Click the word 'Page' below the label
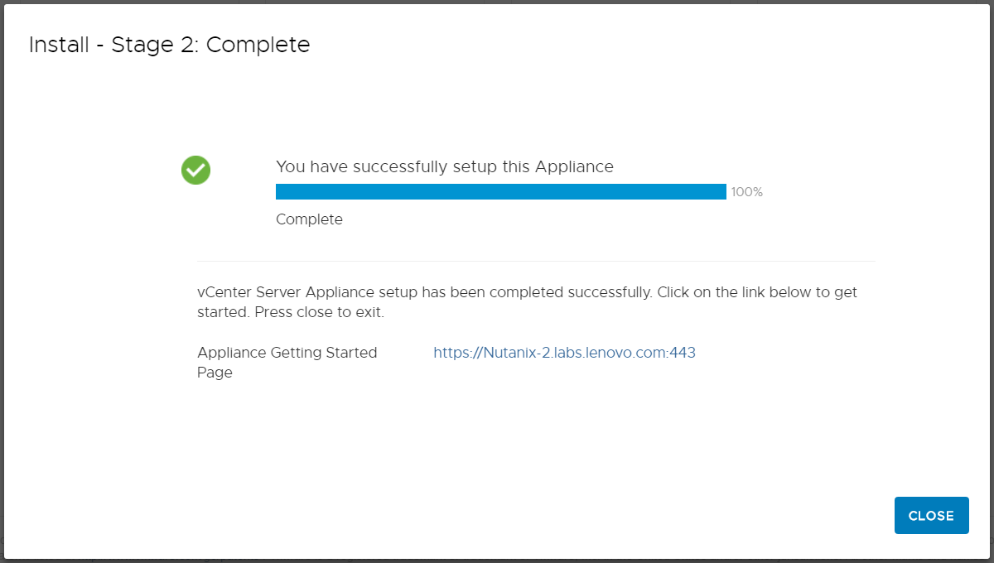The image size is (994, 563). coord(215,373)
